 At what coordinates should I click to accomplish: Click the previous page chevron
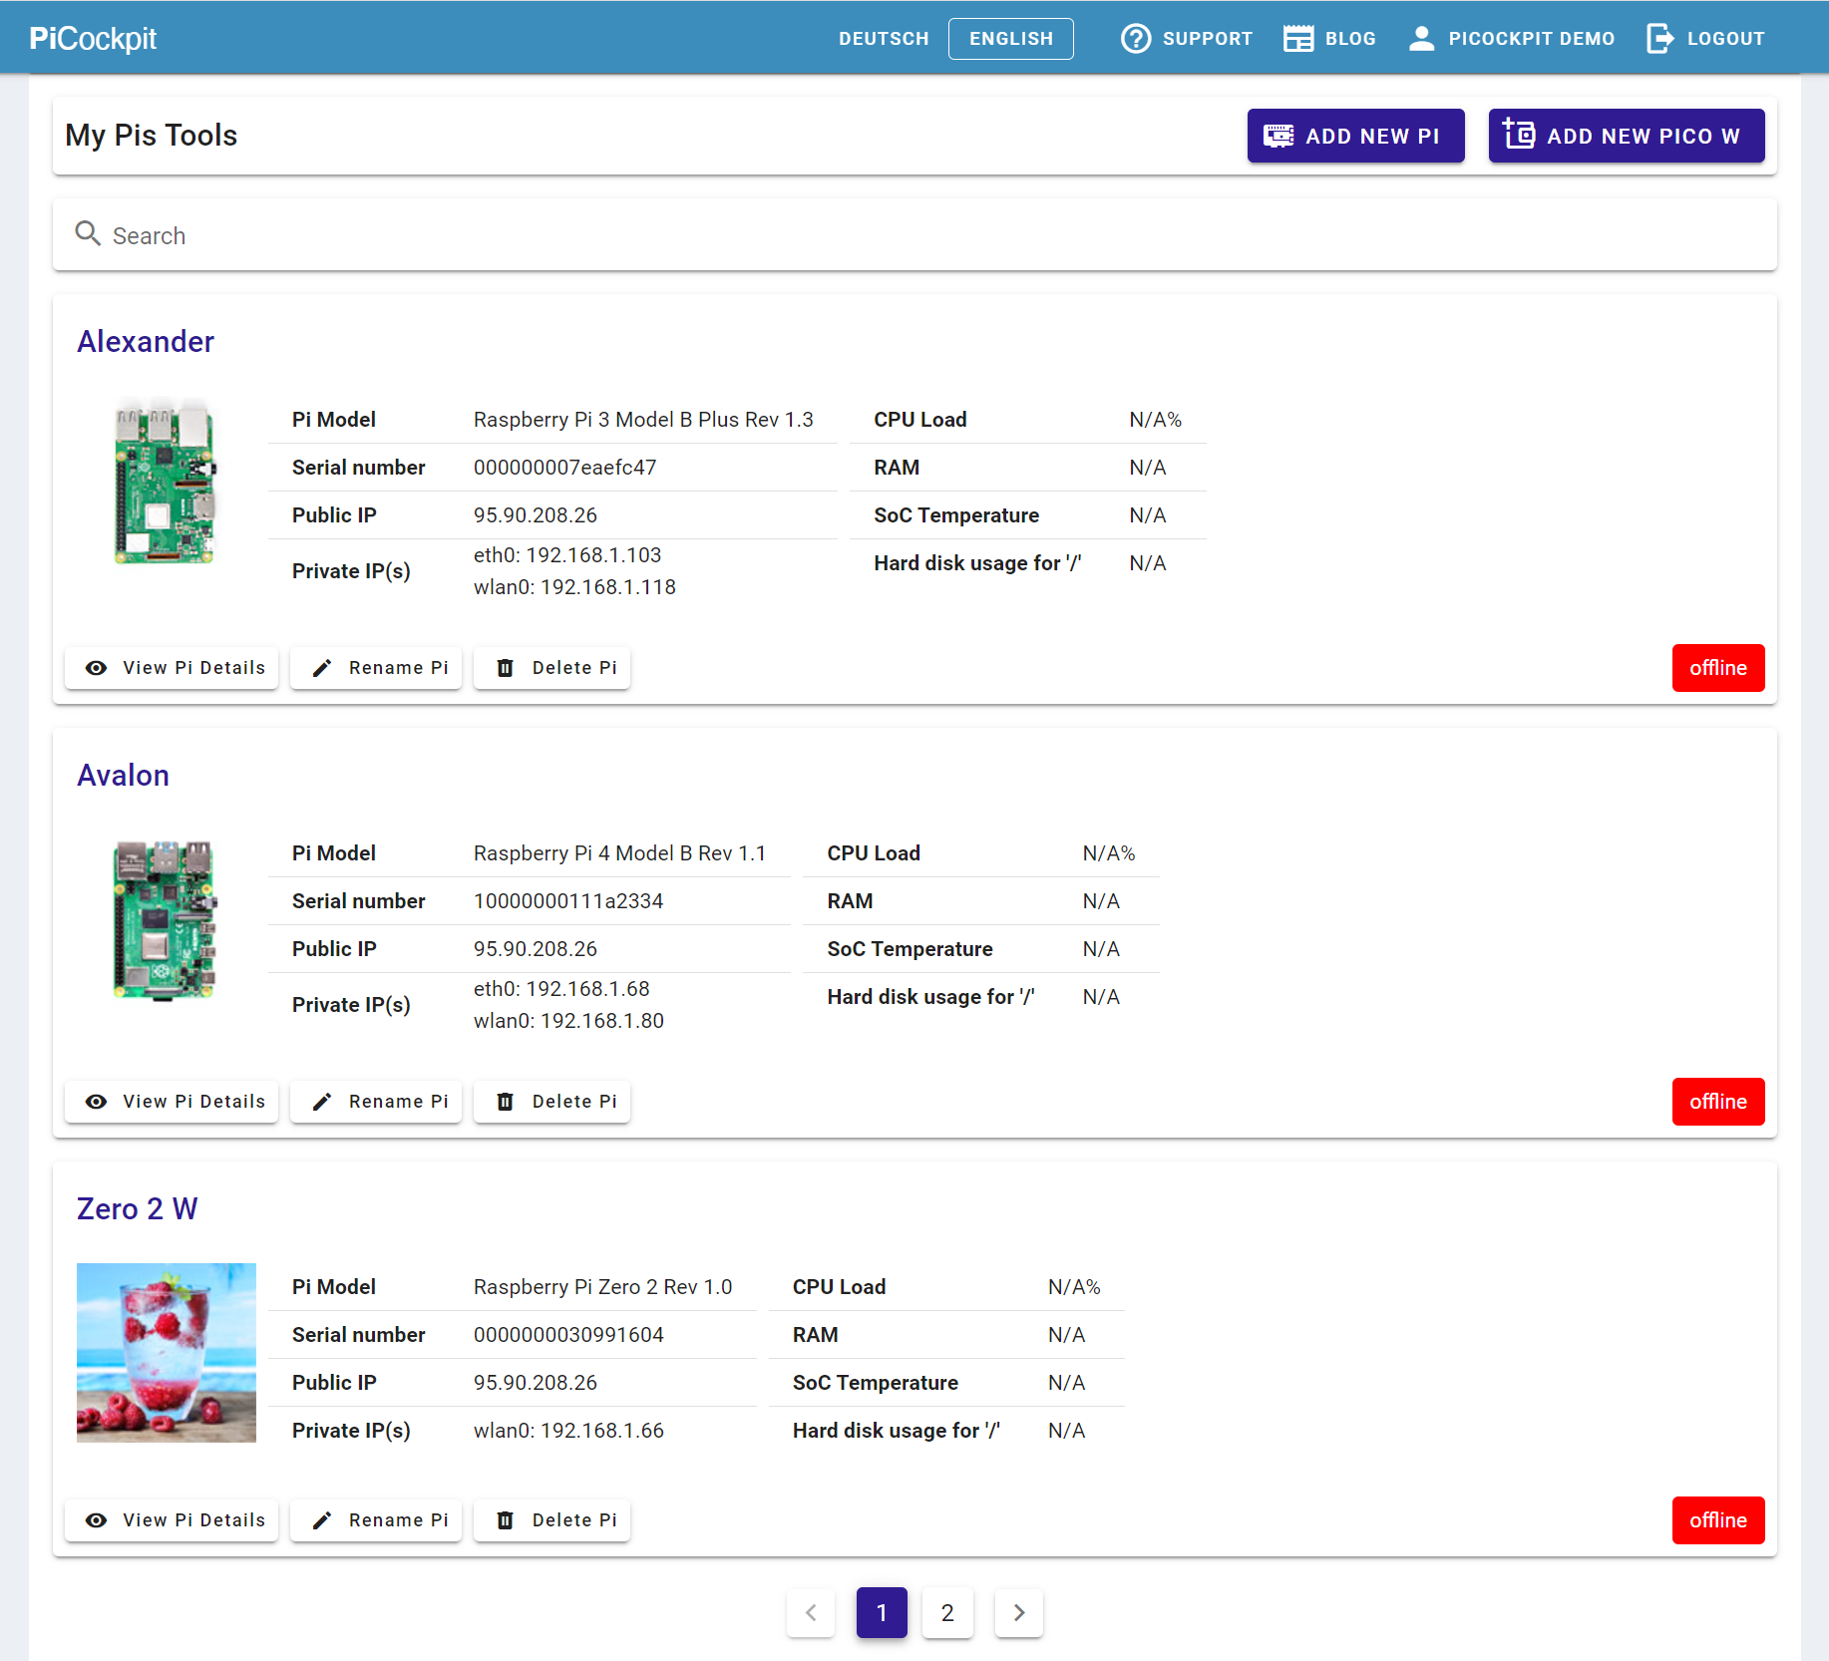(x=811, y=1612)
